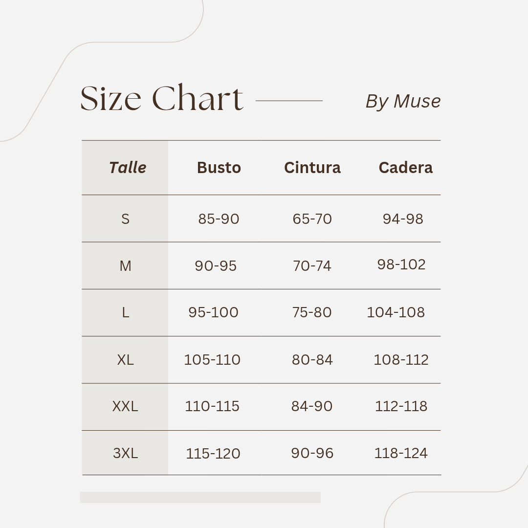Click the Size Chart title
The height and width of the screenshot is (528, 528).
coord(161,99)
